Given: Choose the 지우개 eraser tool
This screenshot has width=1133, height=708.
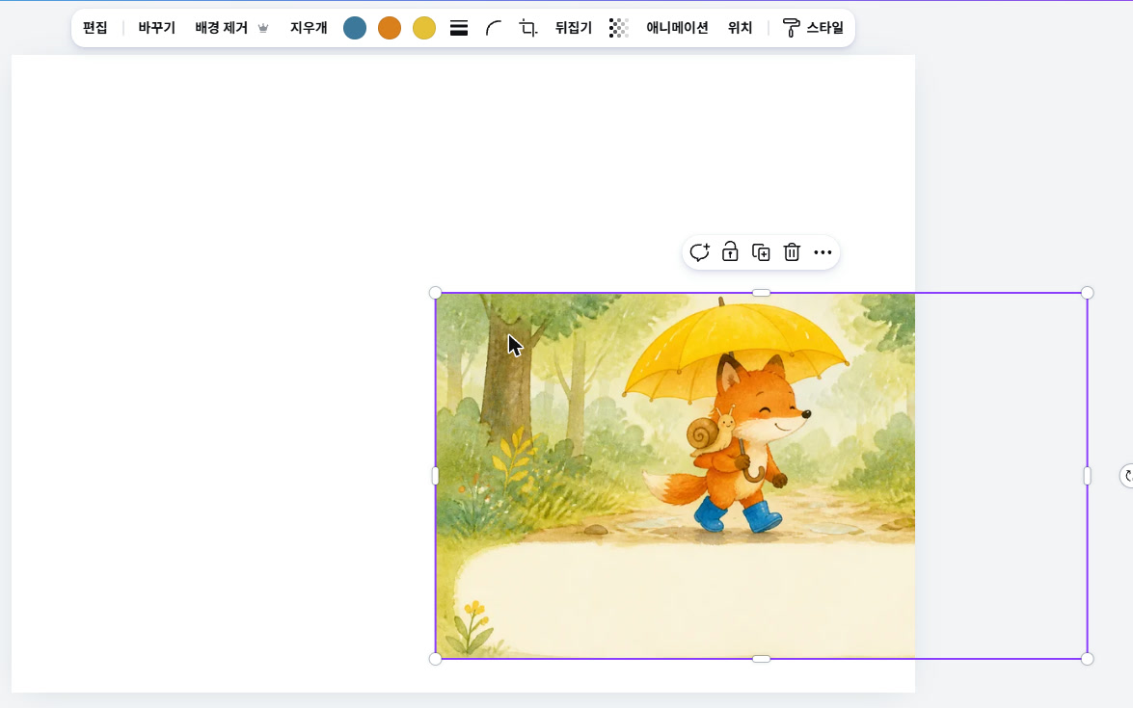Looking at the screenshot, I should click(x=309, y=28).
